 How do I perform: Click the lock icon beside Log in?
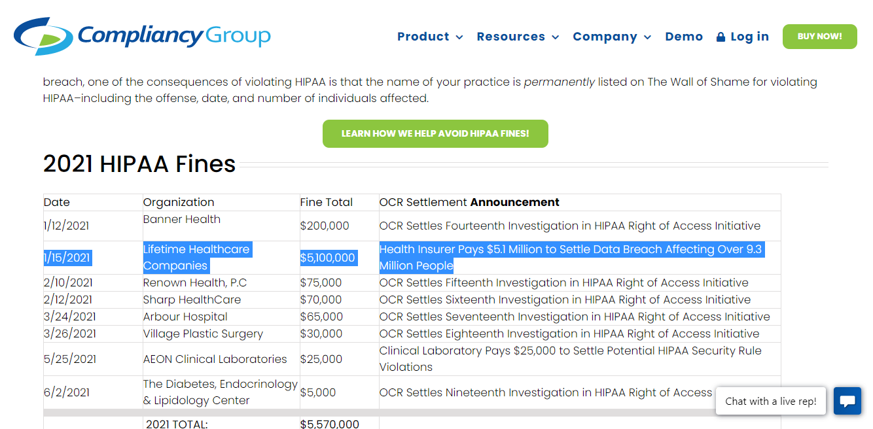point(721,37)
